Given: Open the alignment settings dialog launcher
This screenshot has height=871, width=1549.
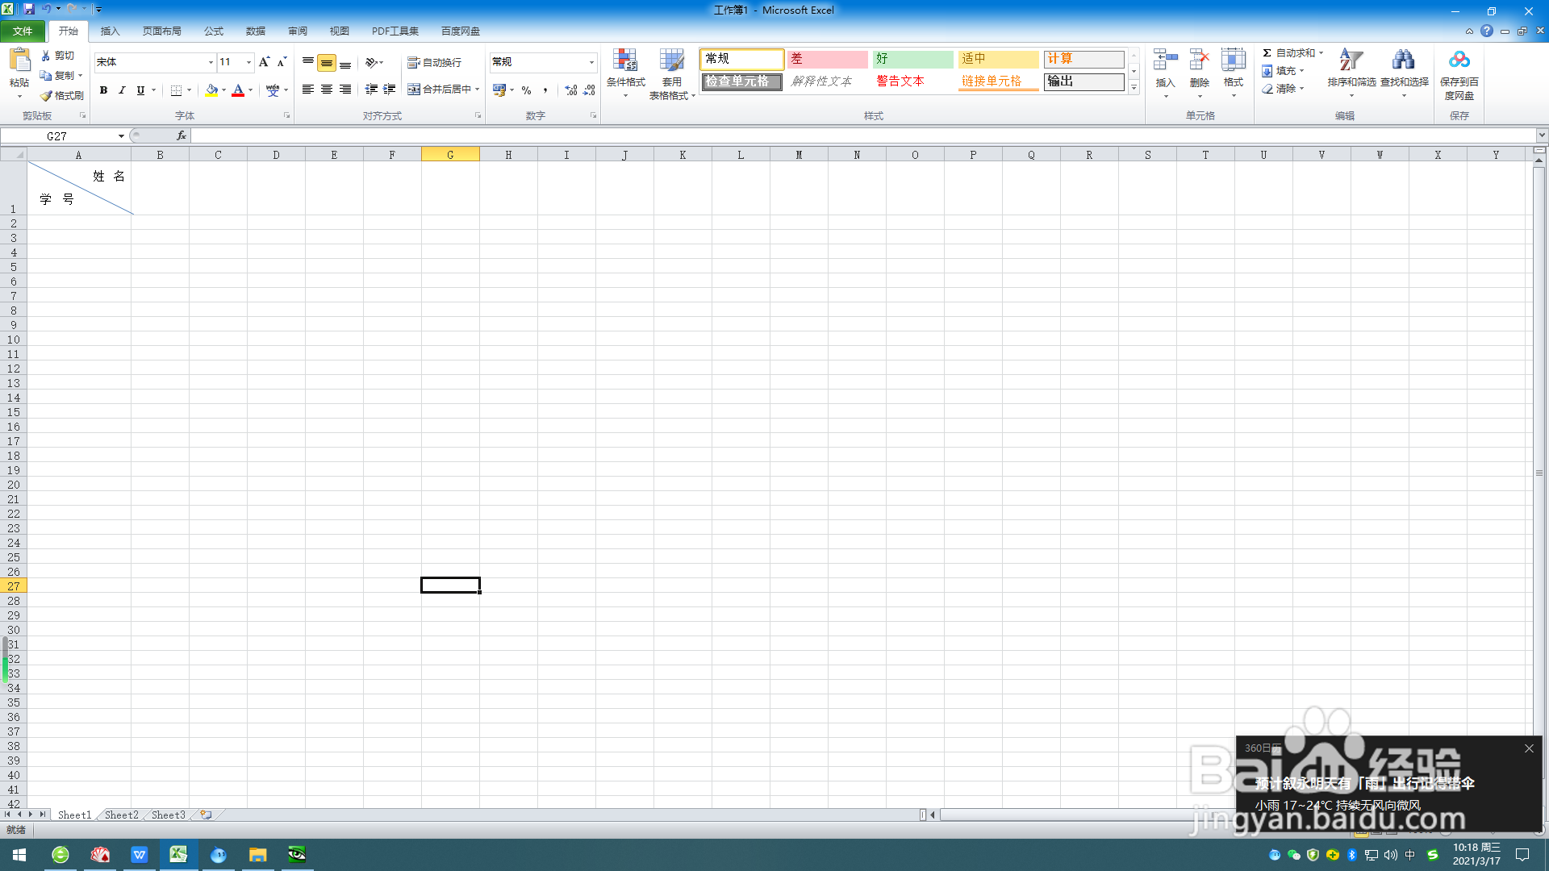Looking at the screenshot, I should pyautogui.click(x=478, y=116).
